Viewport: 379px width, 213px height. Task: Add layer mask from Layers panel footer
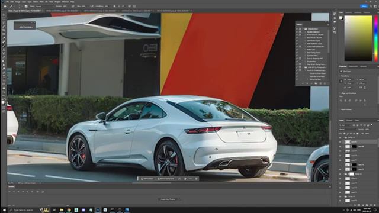359,205
